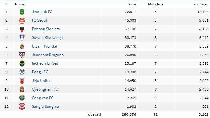
Task: Open the Gyeongnam FC team link
Action: pos(45,89)
